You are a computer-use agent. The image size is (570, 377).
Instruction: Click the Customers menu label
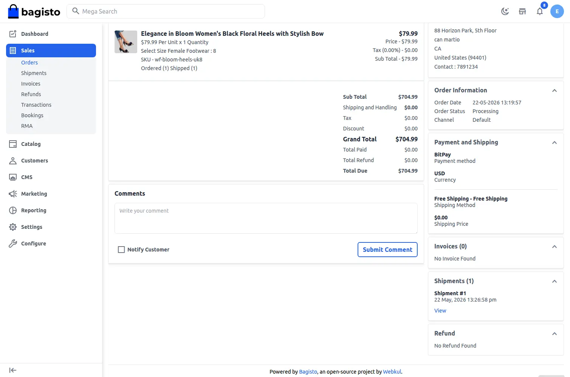point(35,161)
